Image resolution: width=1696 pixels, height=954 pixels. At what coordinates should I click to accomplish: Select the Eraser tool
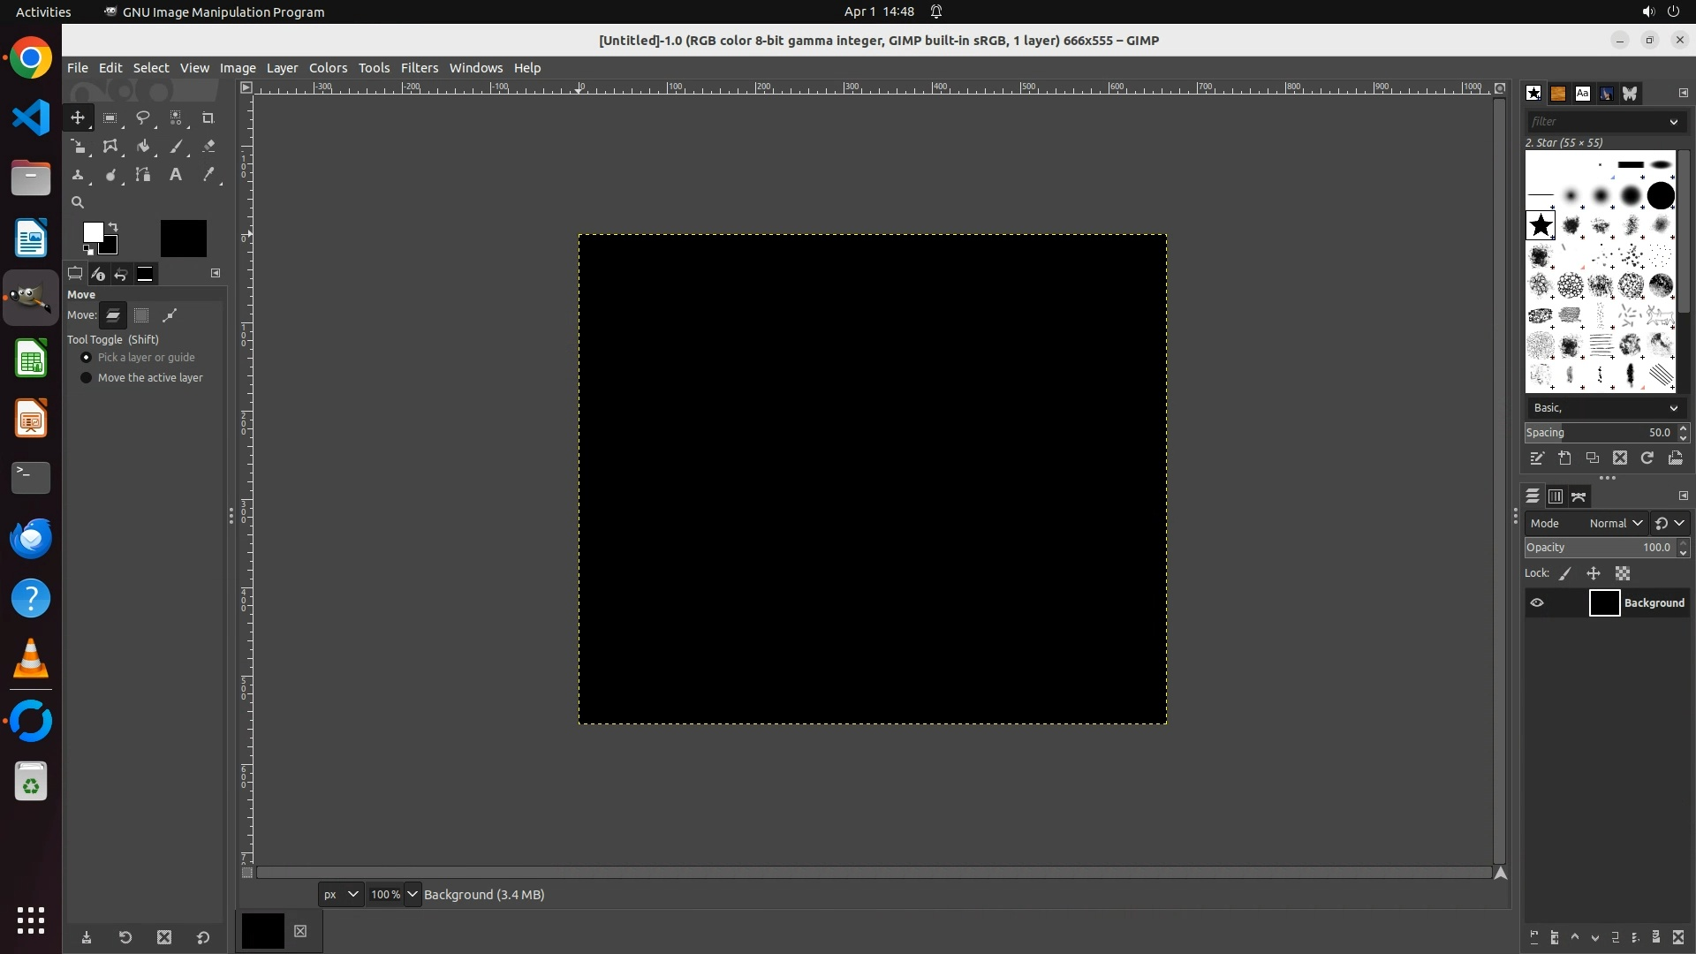208,147
